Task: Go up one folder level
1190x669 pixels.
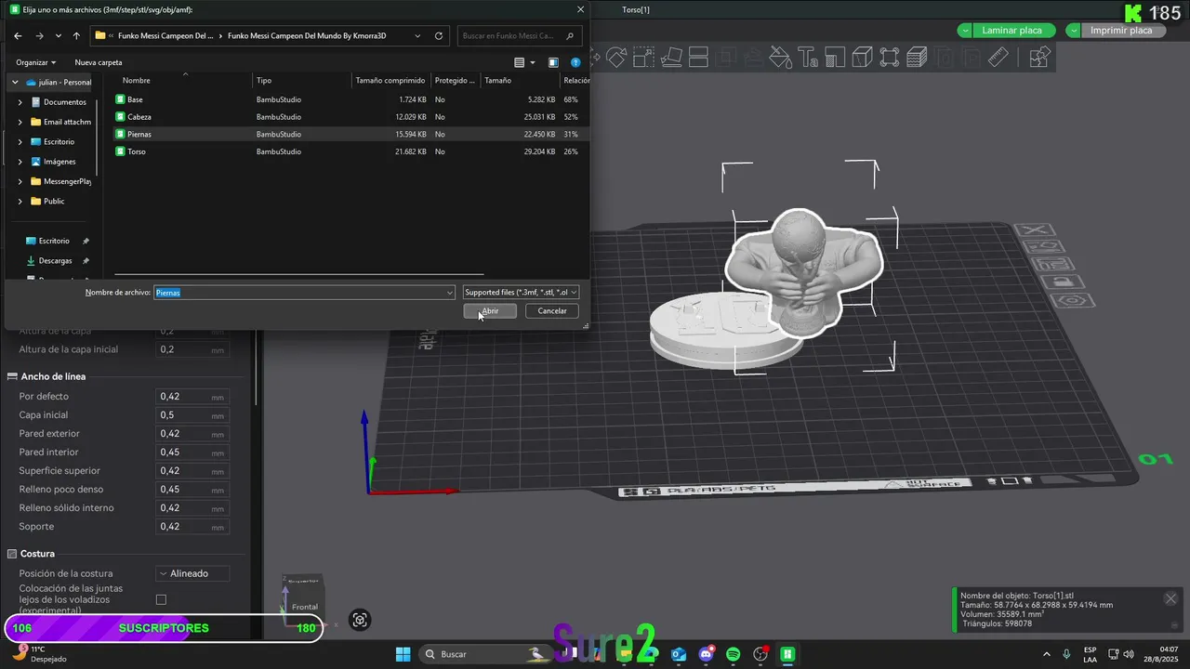Action: pos(76,36)
